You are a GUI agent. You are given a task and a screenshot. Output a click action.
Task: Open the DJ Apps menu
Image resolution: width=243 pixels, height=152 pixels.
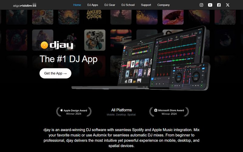pos(93,5)
